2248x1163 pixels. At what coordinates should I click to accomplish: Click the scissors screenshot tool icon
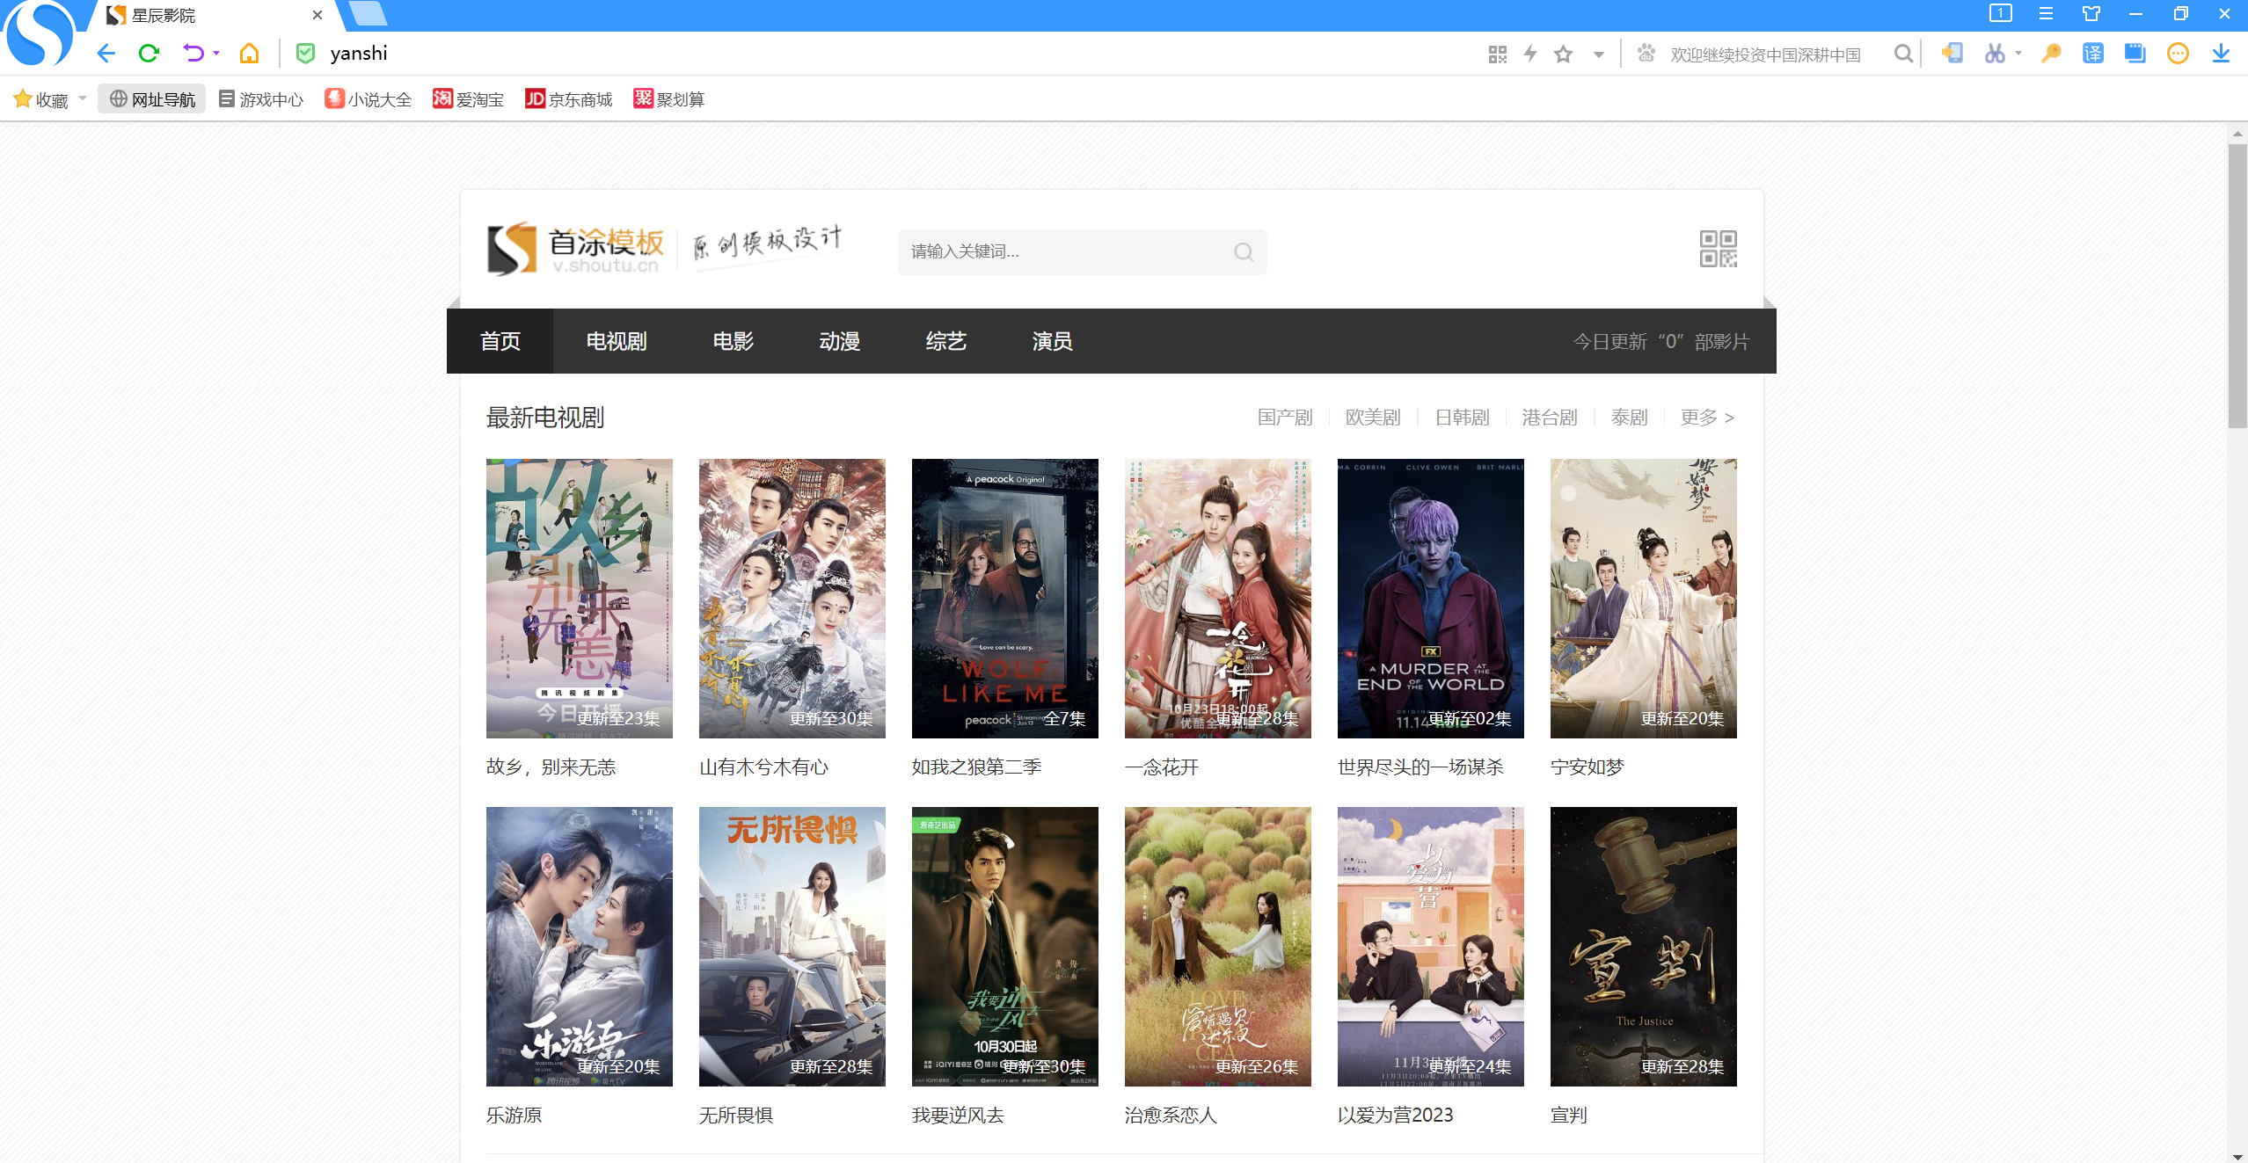(1994, 54)
